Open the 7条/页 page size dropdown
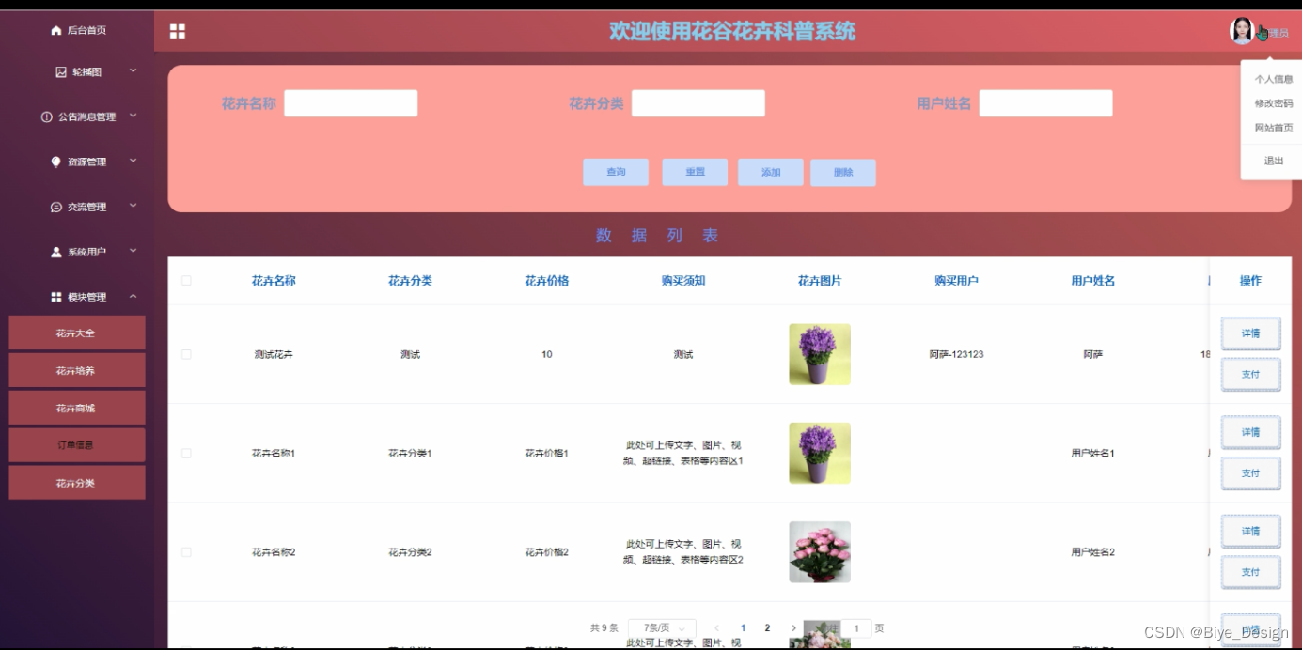Viewport: 1302px width, 650px height. 662,628
